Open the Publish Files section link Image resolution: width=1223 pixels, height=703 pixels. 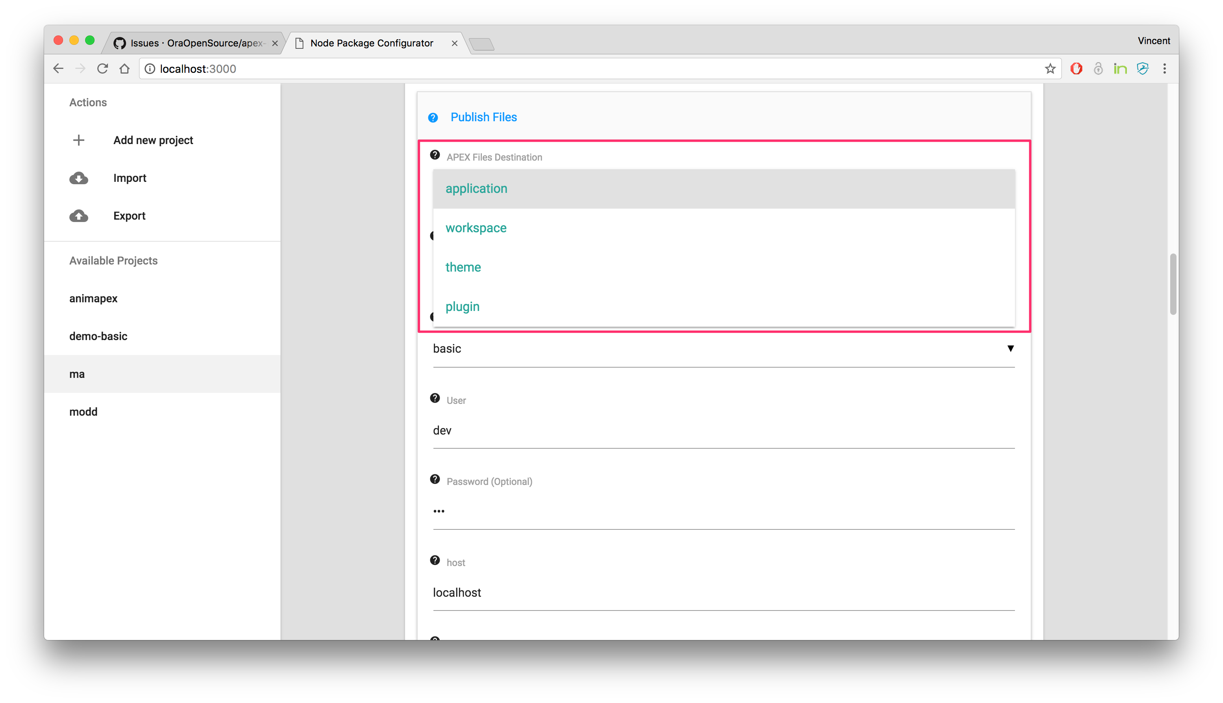484,117
